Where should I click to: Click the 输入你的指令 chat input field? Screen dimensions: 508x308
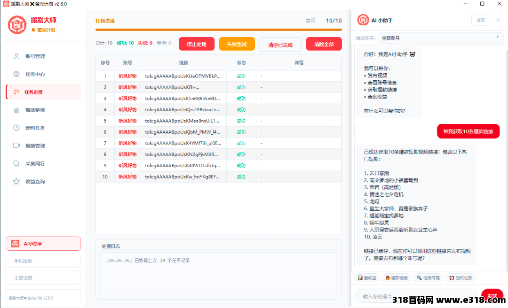[x=416, y=296]
